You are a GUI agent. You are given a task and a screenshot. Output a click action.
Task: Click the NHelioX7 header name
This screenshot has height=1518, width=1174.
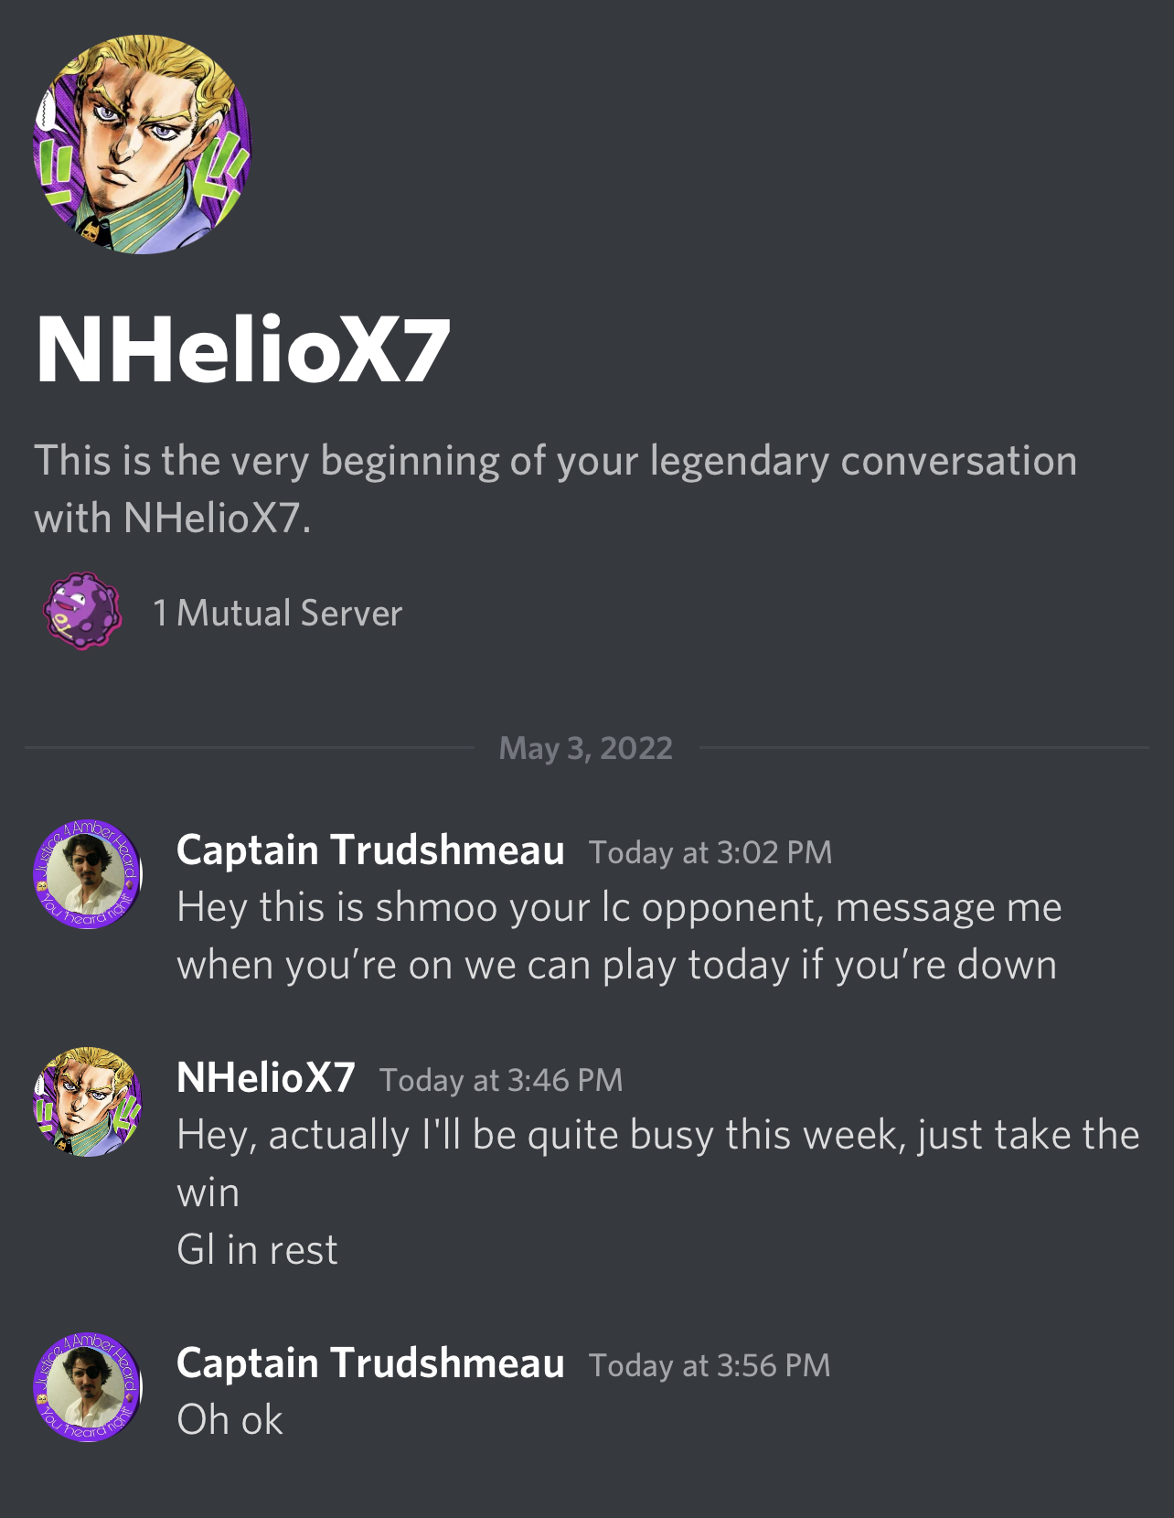pyautogui.click(x=243, y=350)
